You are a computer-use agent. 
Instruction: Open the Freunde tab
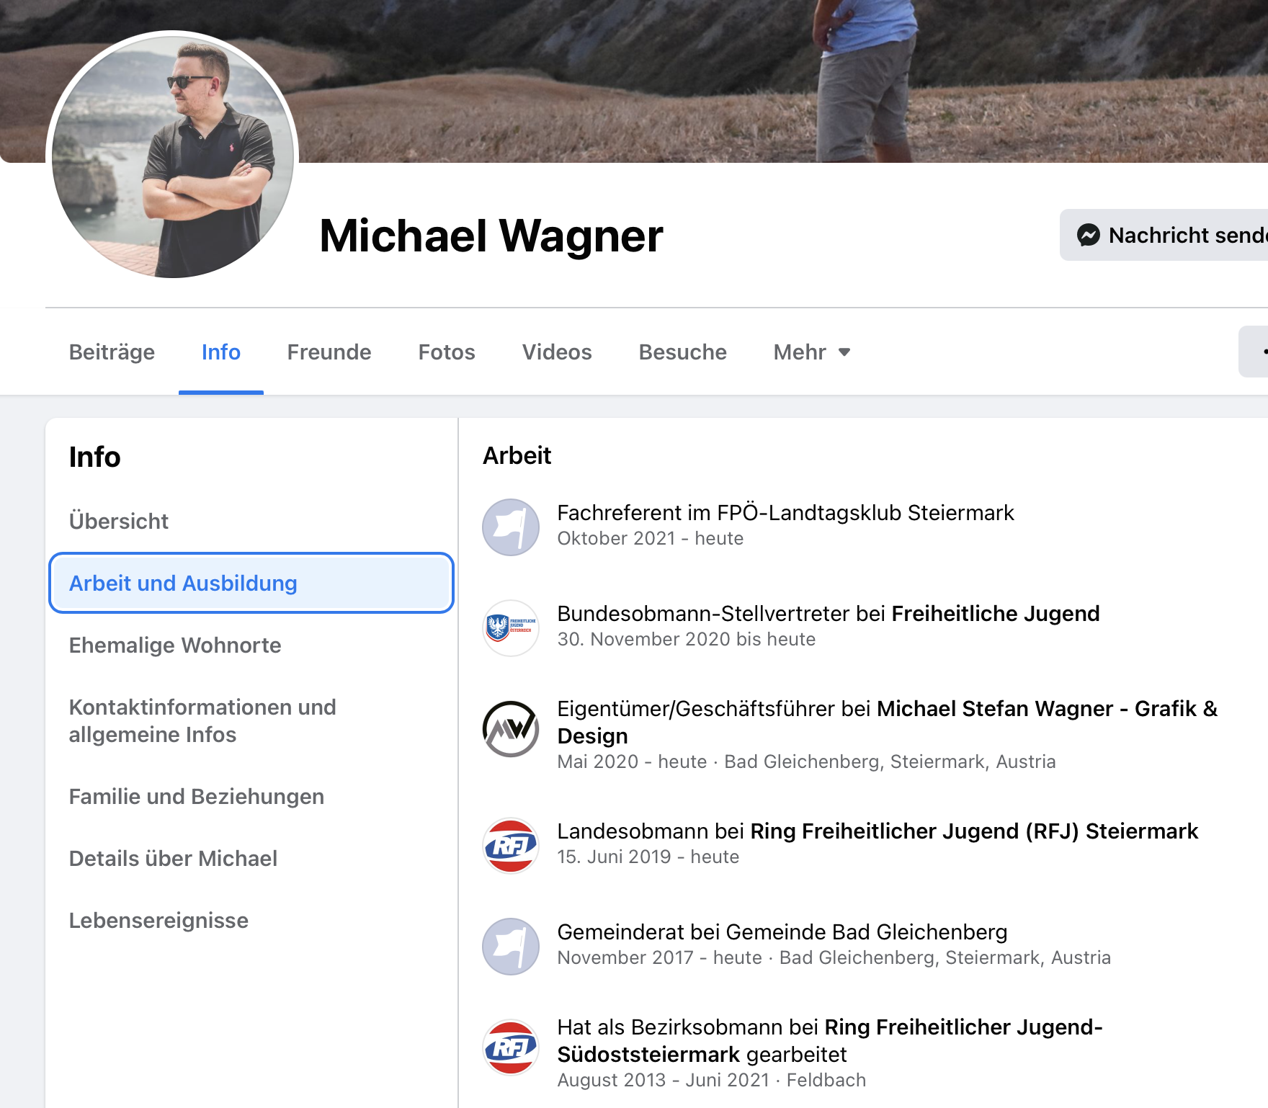(x=329, y=352)
